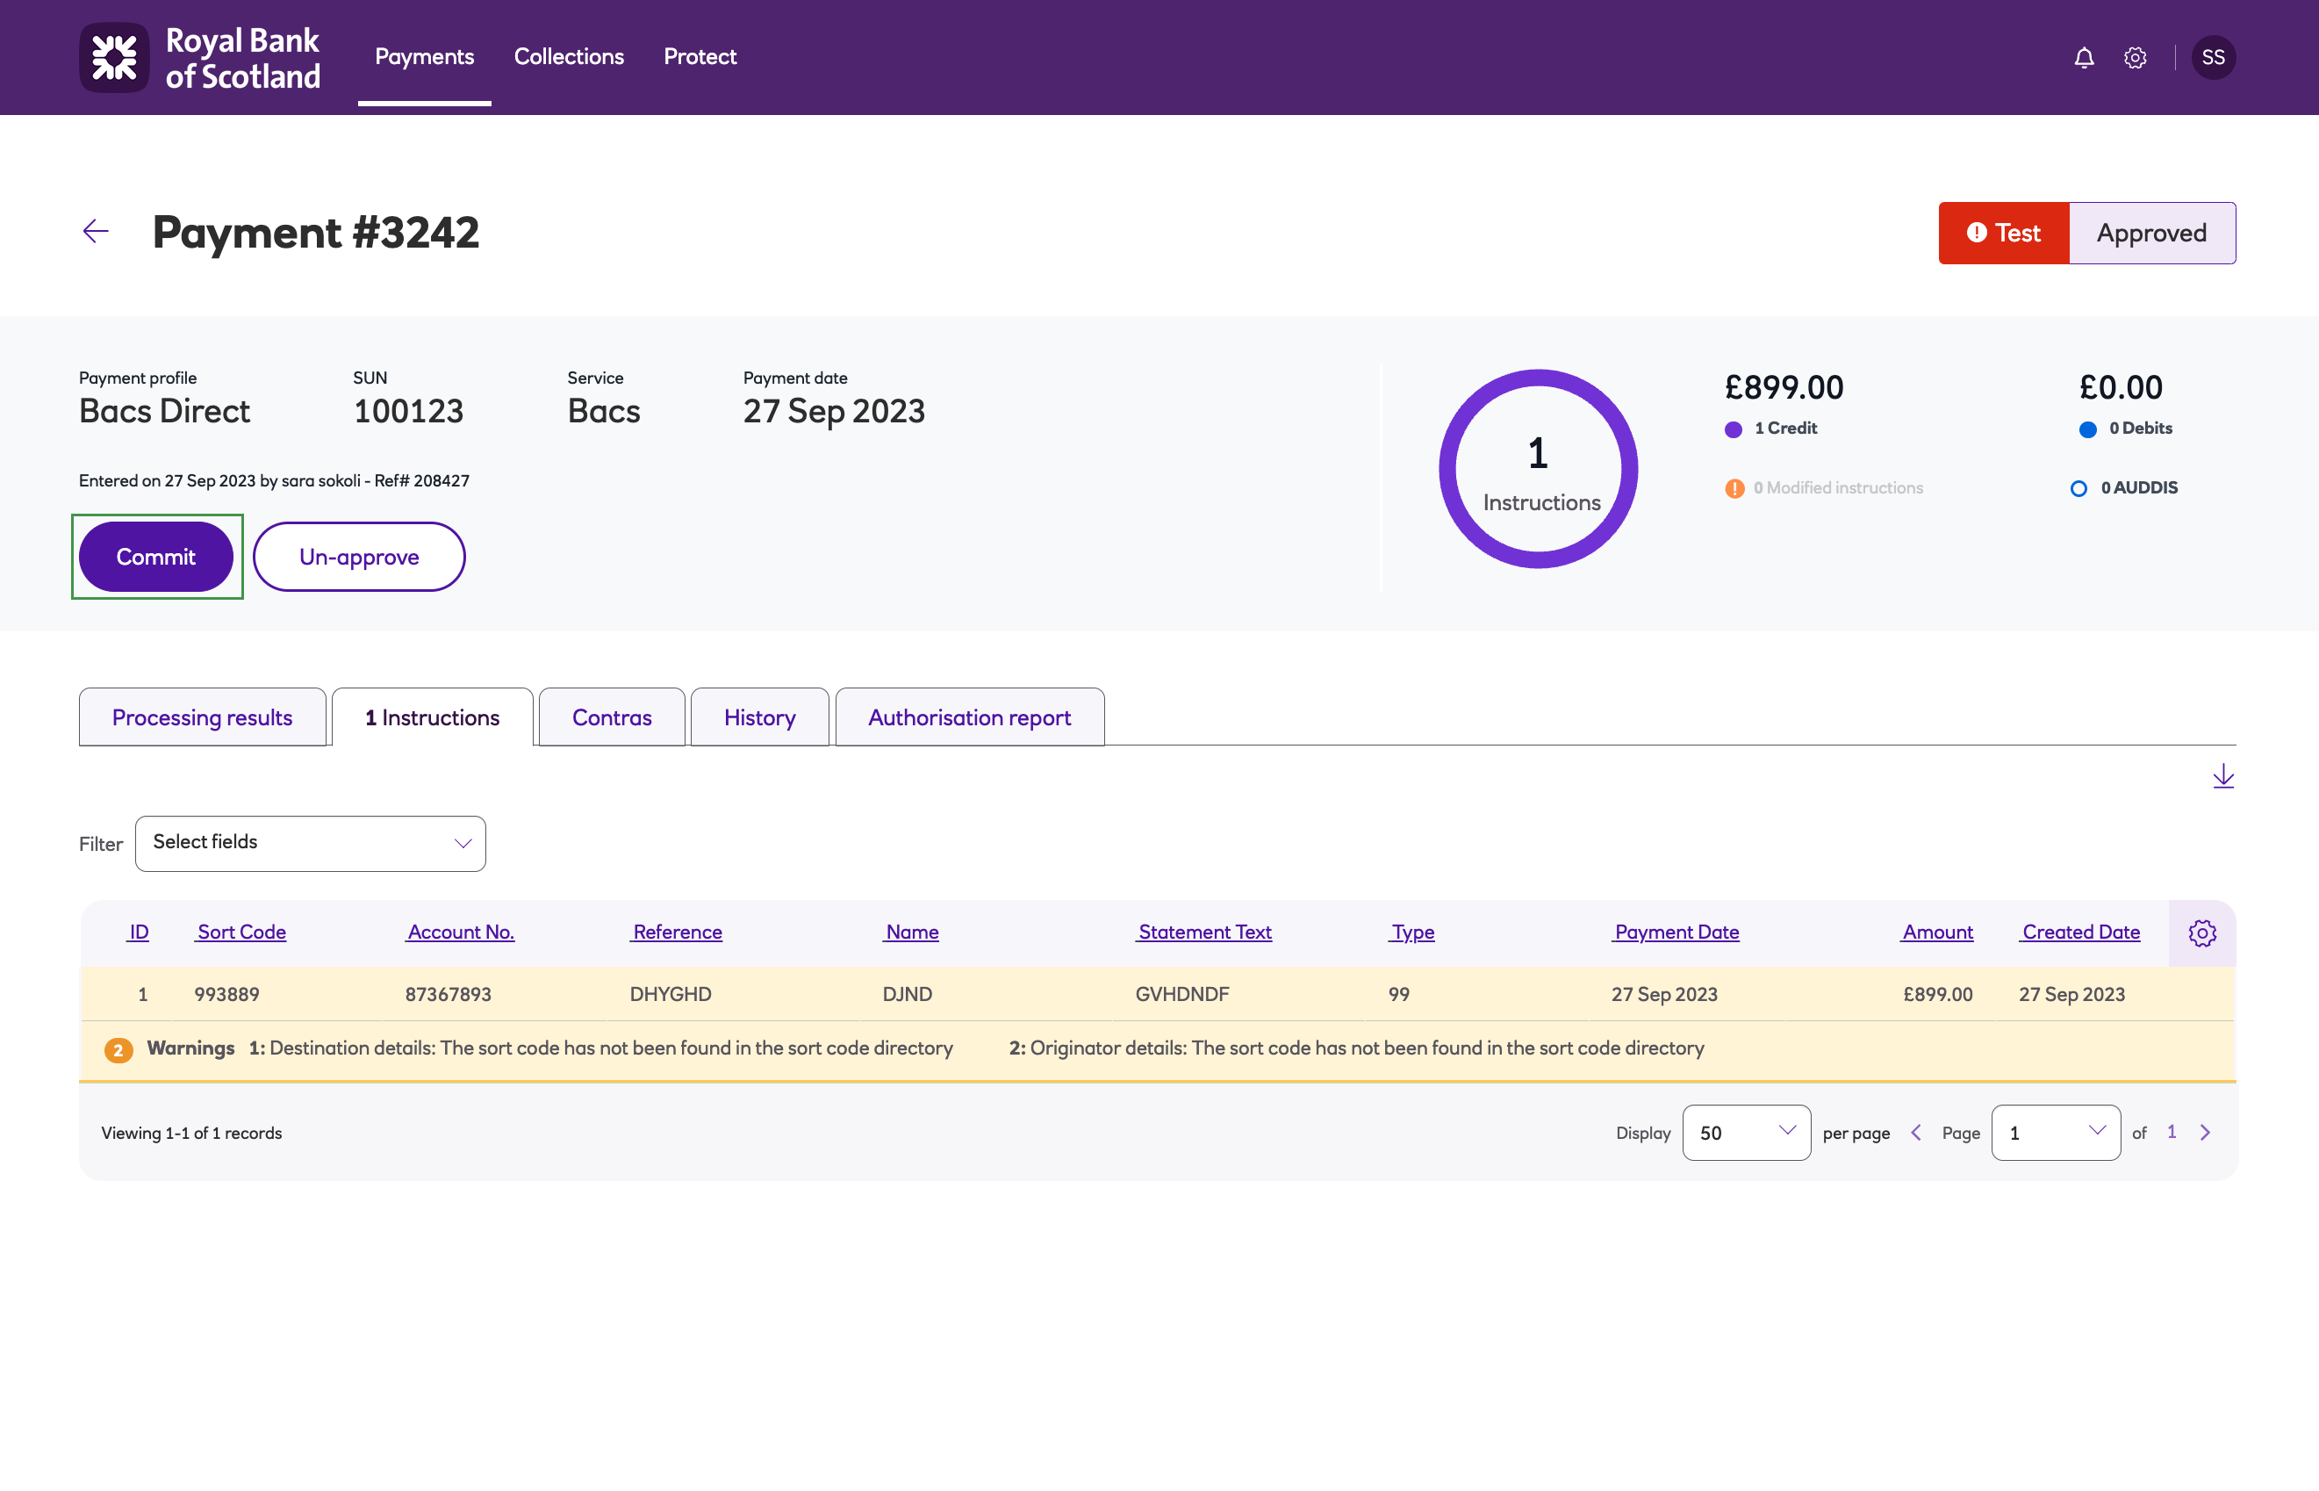2319x1491 pixels.
Task: Click the red Test badge
Action: (x=2004, y=233)
